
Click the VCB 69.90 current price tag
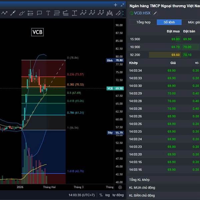pyautogui.click(x=115, y=88)
